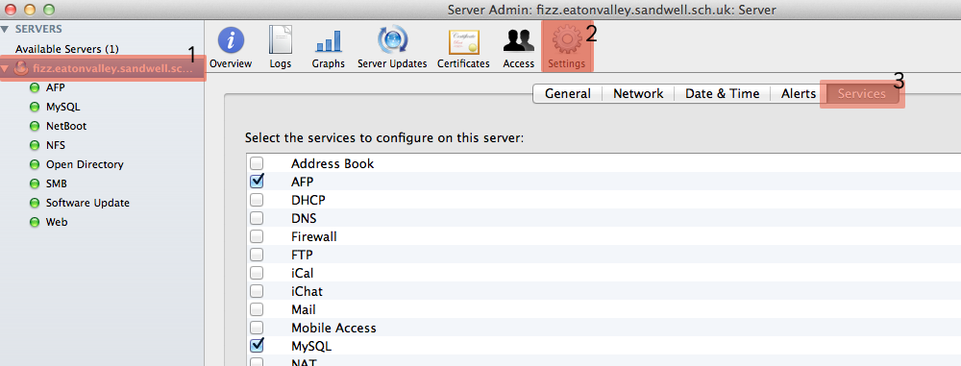Screen dimensions: 961x366
Task: Click green status dot beside Software Update
Action: 35,203
